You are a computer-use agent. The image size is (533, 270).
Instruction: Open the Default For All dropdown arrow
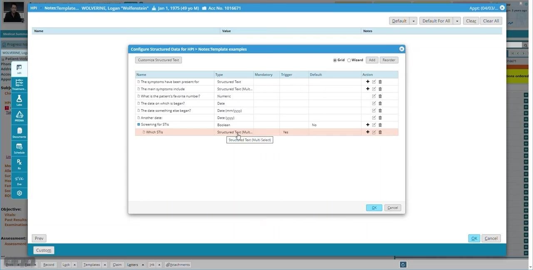[457, 21]
